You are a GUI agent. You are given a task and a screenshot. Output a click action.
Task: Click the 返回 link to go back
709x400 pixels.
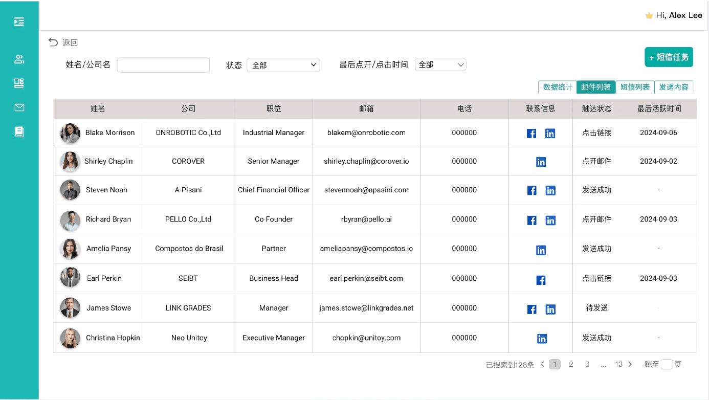coord(63,42)
